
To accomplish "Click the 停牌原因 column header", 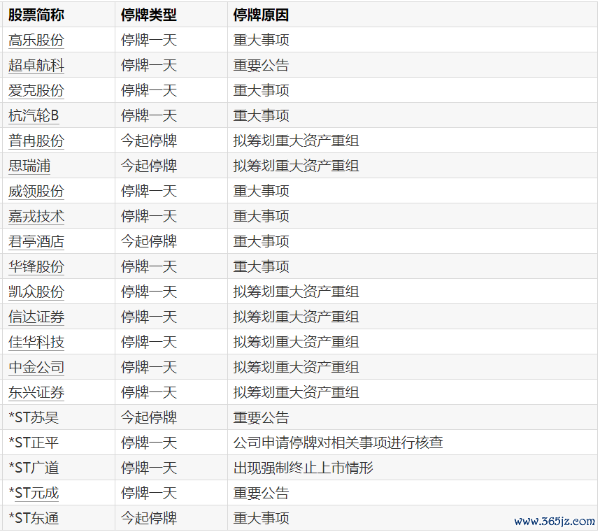I will [x=261, y=15].
